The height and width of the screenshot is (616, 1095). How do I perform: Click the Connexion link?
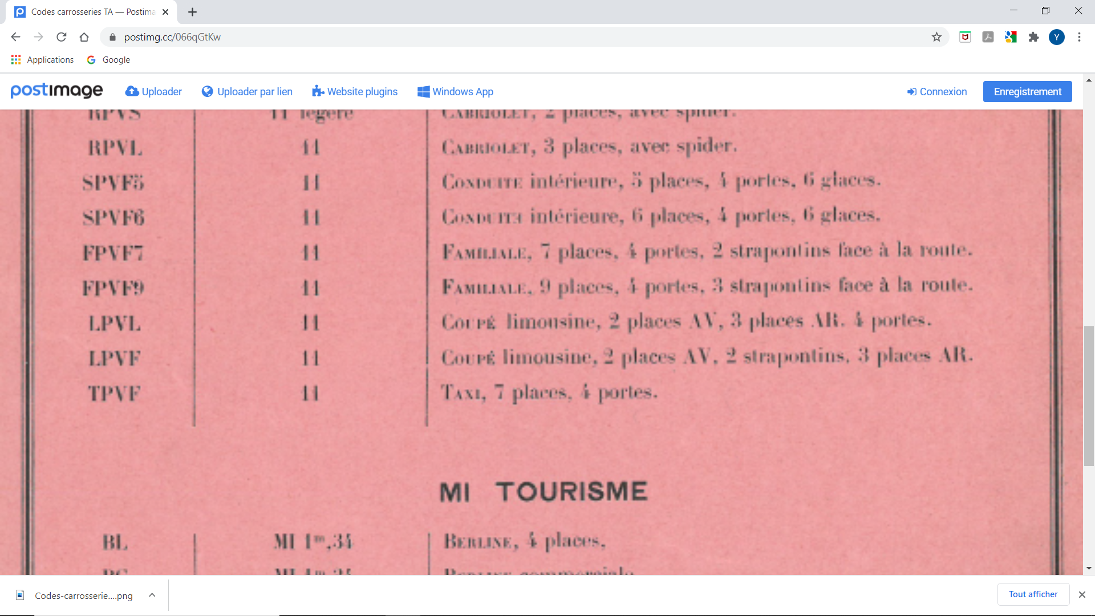coord(937,92)
